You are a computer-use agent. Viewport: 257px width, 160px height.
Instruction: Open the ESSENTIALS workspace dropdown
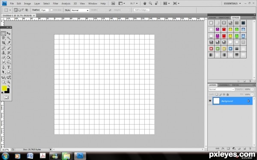click(232, 3)
